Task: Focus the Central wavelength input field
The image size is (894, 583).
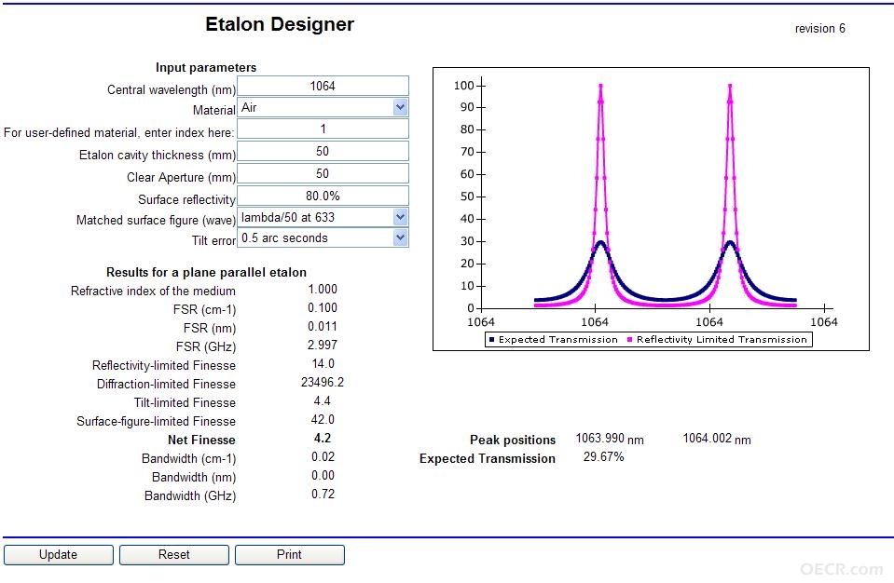Action: pos(323,86)
